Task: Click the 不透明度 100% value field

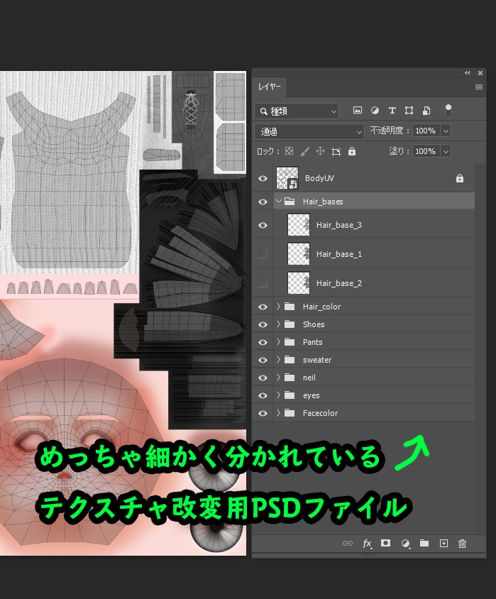Action: (x=426, y=131)
